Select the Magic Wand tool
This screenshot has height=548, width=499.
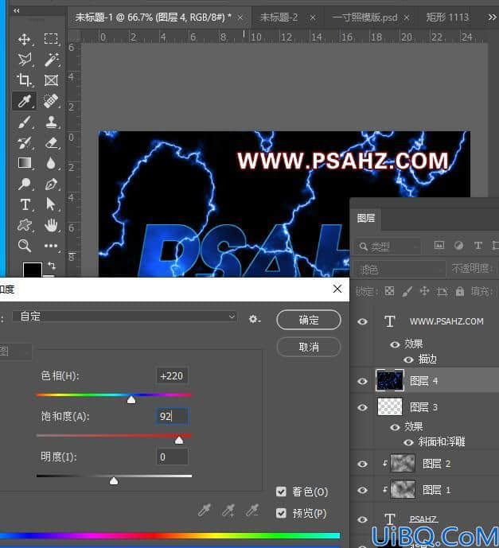[51, 60]
